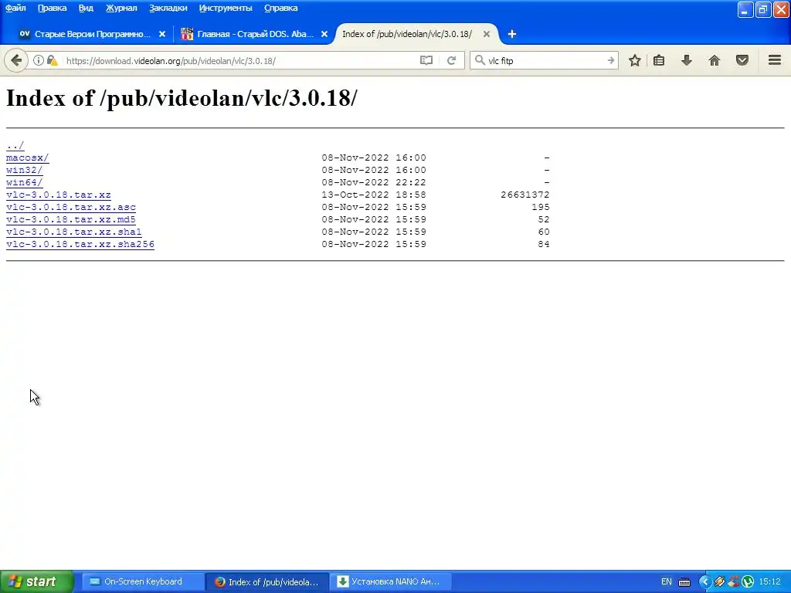Open the Инструменты menu

(x=226, y=8)
